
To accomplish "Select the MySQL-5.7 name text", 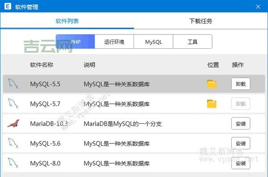I will (45, 104).
